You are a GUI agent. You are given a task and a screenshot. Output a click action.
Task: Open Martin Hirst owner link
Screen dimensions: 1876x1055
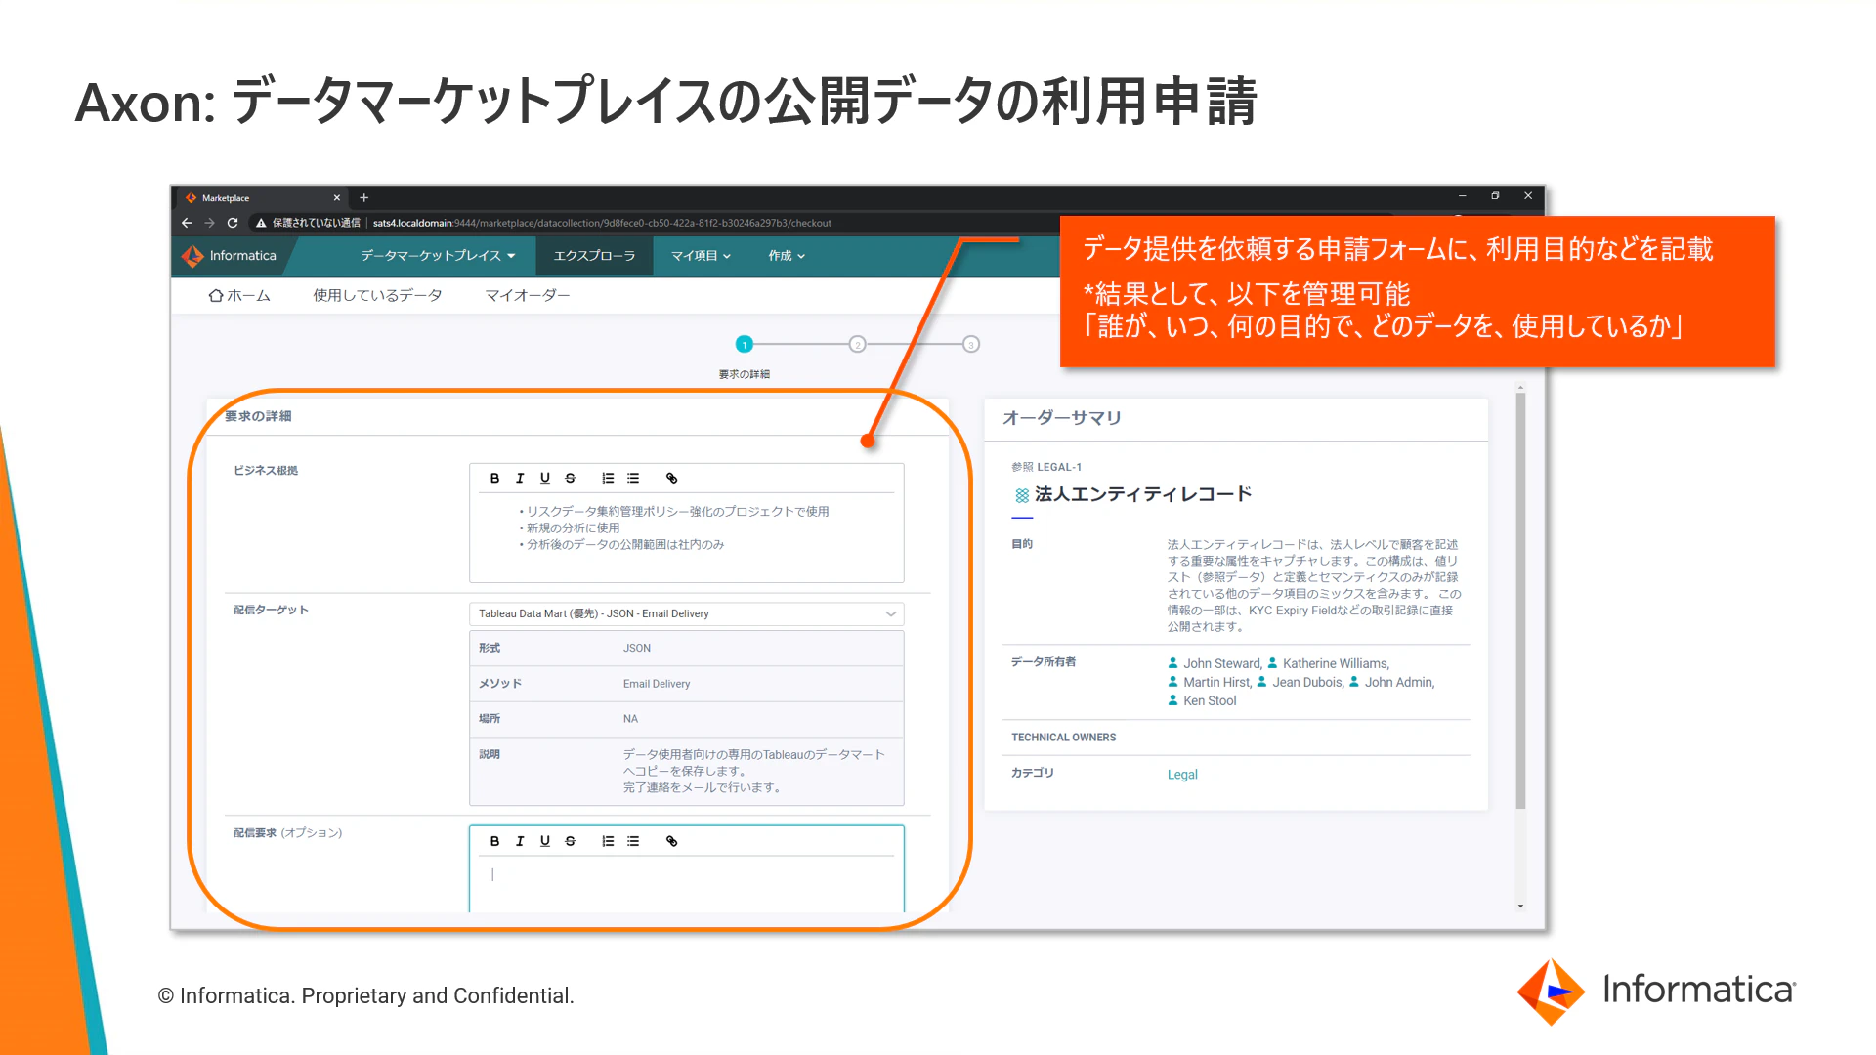[x=1217, y=682]
